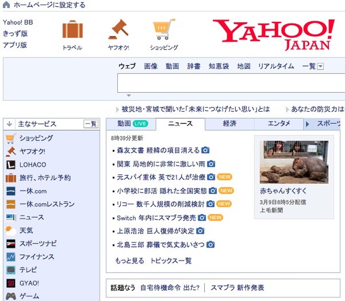345x301 pixels.
Task: Open headline リコー 数千人規模の削減検討
Action: click(x=160, y=204)
